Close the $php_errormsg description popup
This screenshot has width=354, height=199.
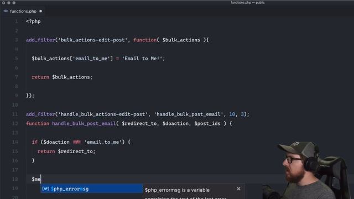[x=238, y=188]
